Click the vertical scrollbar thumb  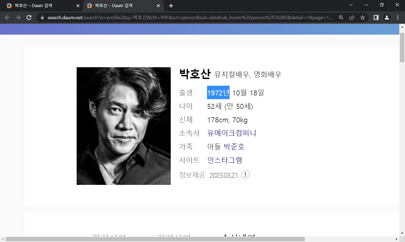click(402, 48)
